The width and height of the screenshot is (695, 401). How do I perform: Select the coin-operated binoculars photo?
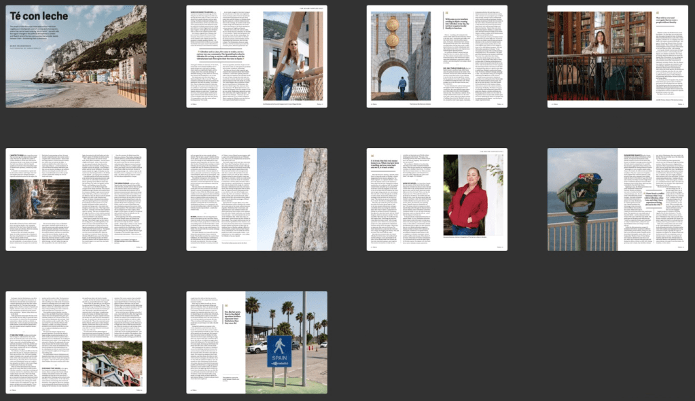(x=582, y=199)
